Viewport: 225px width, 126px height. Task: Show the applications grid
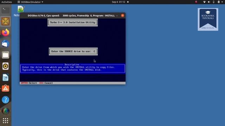pyautogui.click(x=6, y=121)
